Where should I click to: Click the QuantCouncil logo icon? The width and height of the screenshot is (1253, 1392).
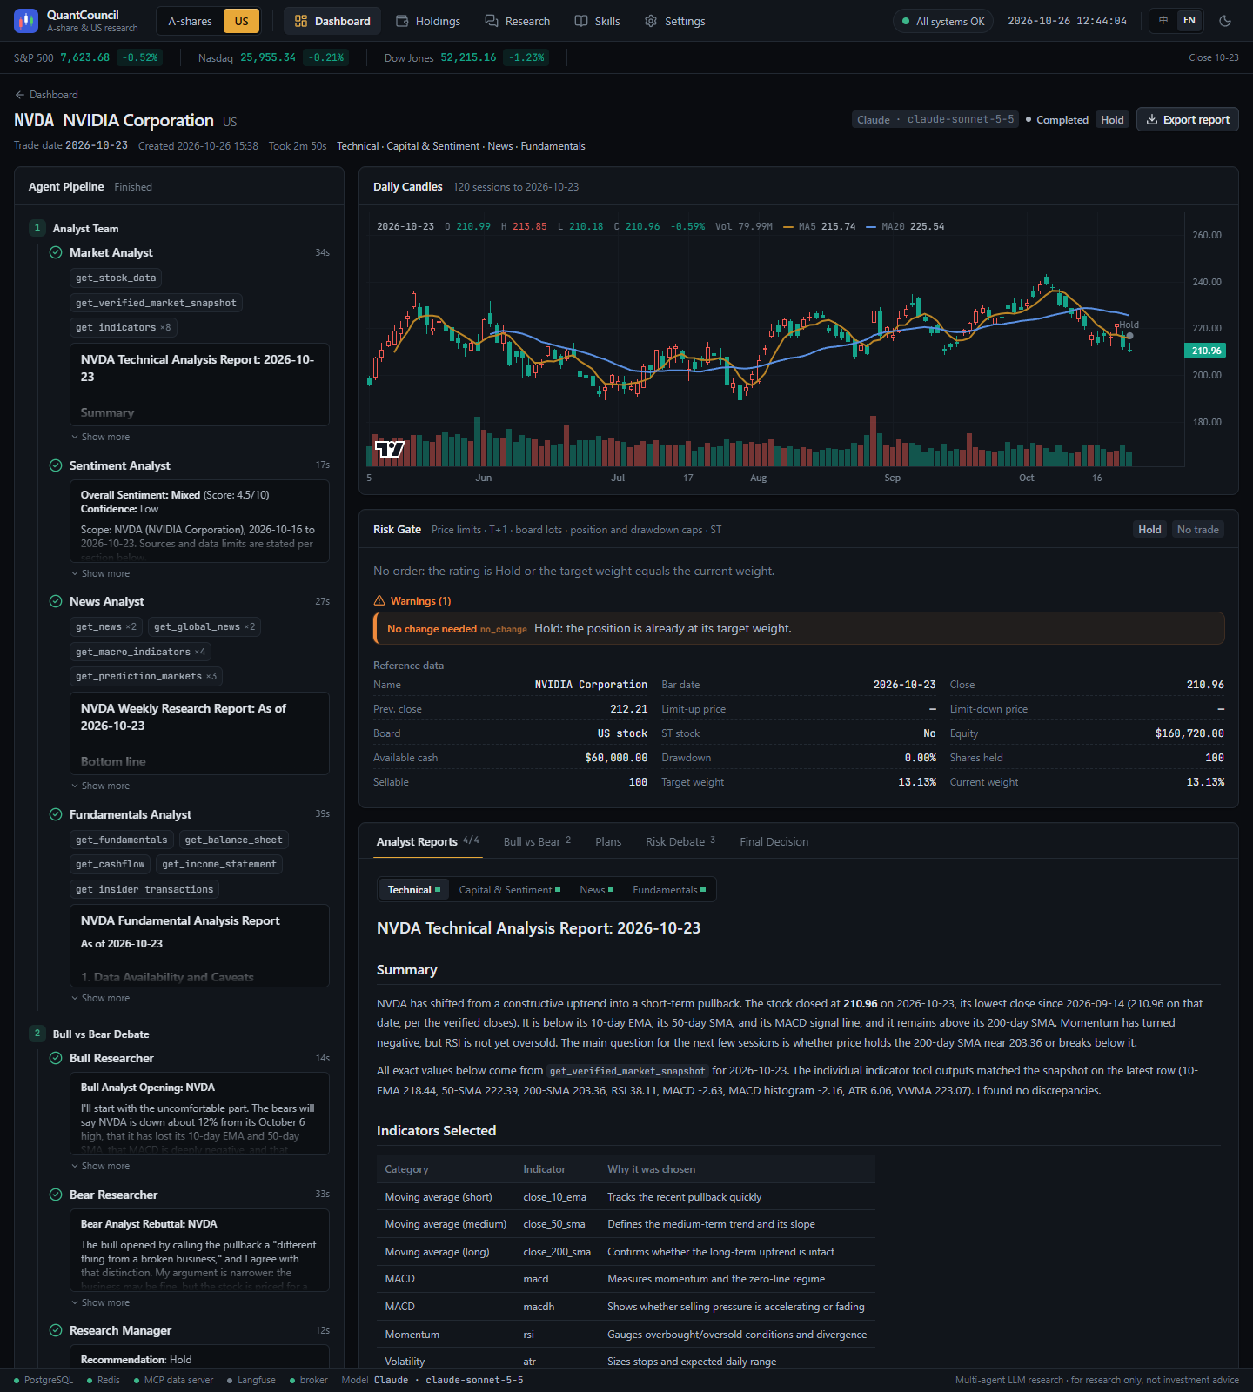26,21
